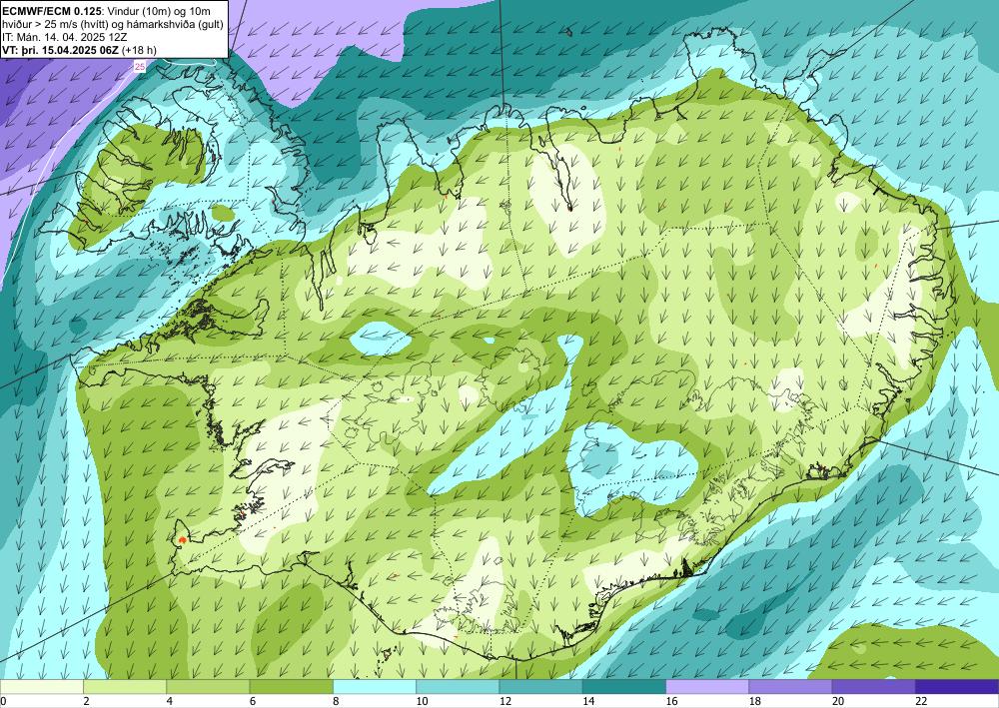Click the 20–22 m/s violet legend swatch
Image resolution: width=999 pixels, height=708 pixels.
(x=874, y=687)
